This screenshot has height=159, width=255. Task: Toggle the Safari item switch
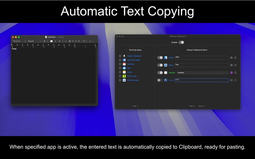tap(160, 65)
